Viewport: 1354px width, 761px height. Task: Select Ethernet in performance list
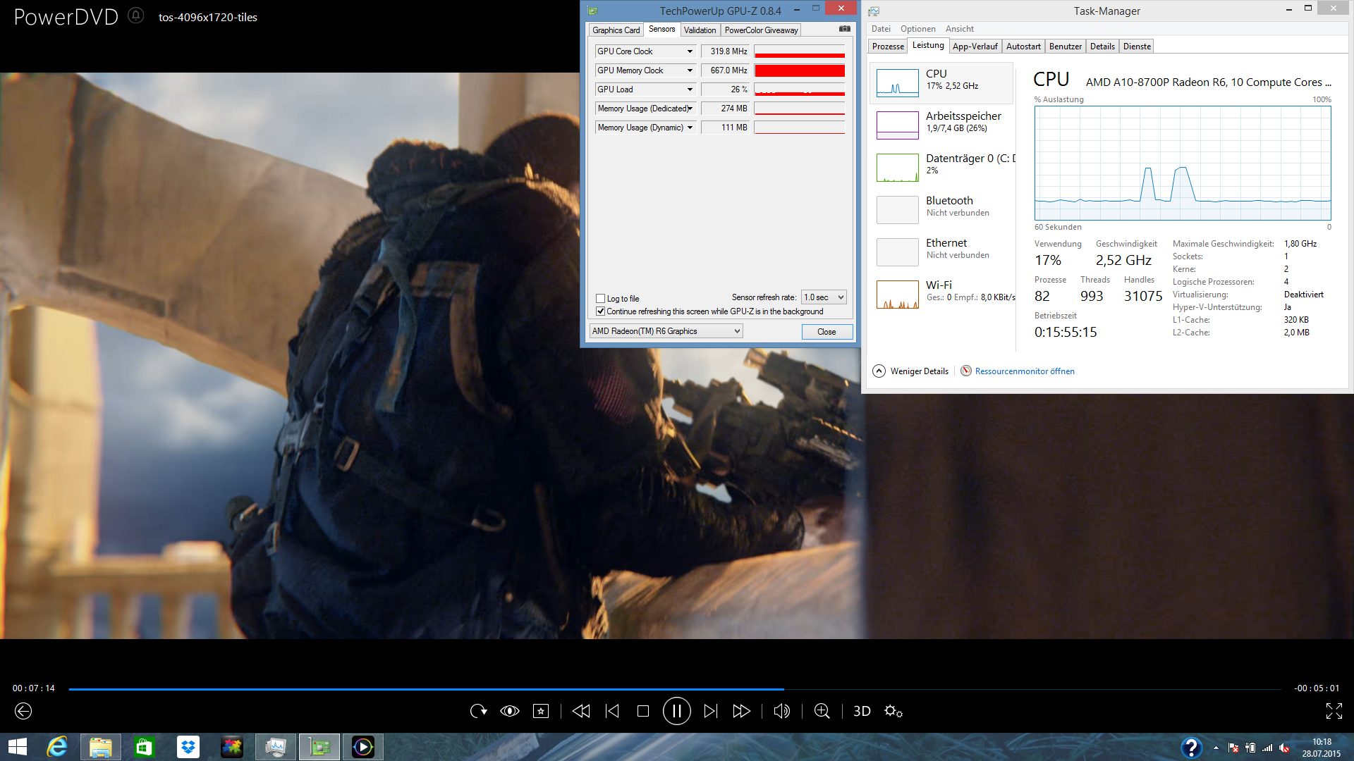[x=942, y=252]
